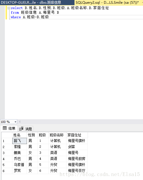Click 外贸 in 罗宾's row
The height and width of the screenshot is (180, 143).
(x=57, y=171)
